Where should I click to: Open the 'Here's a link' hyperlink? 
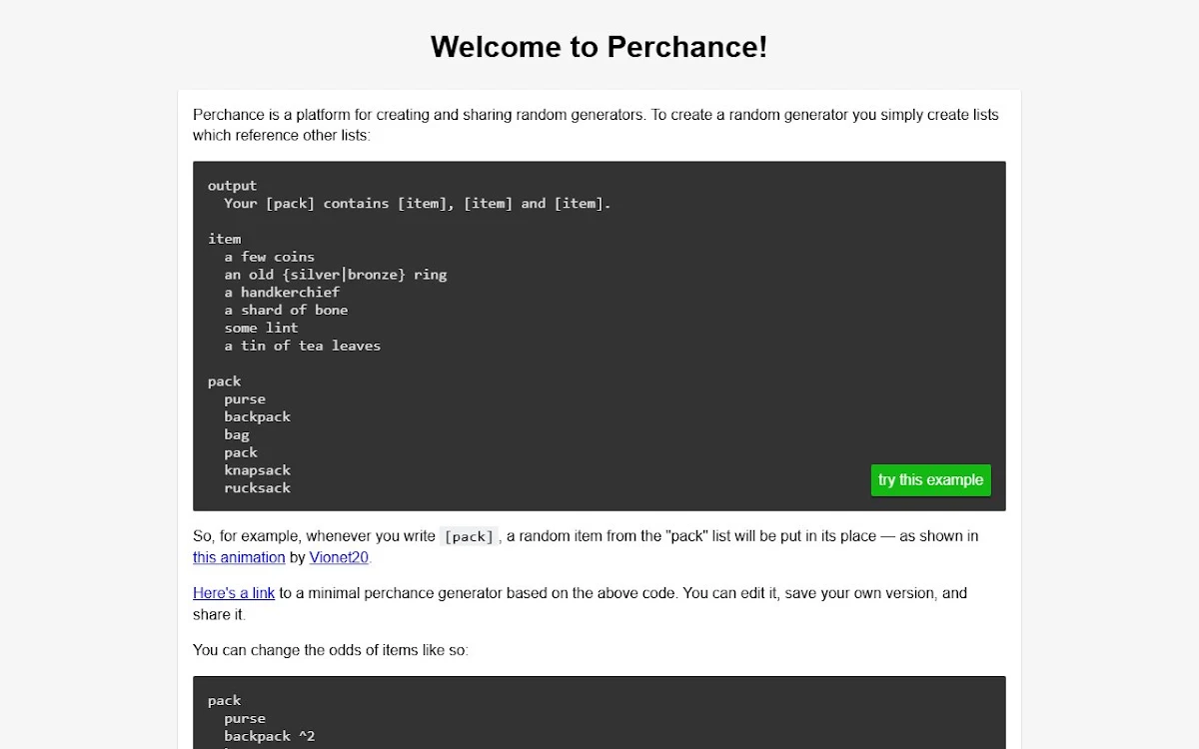(x=234, y=593)
